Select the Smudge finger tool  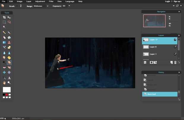point(4,58)
